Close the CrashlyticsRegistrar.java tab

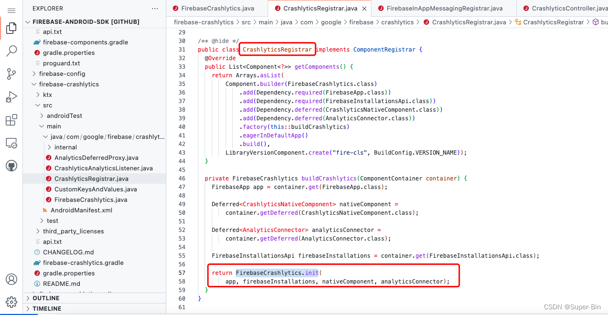coord(365,9)
